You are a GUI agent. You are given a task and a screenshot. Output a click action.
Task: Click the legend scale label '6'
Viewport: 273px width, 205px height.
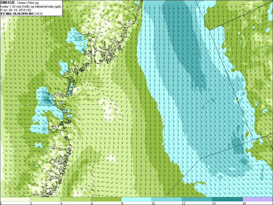point(92,203)
